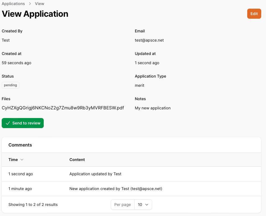Select the View breadcrumb entry
Screen dimensions: 266x216
(x=39, y=4)
